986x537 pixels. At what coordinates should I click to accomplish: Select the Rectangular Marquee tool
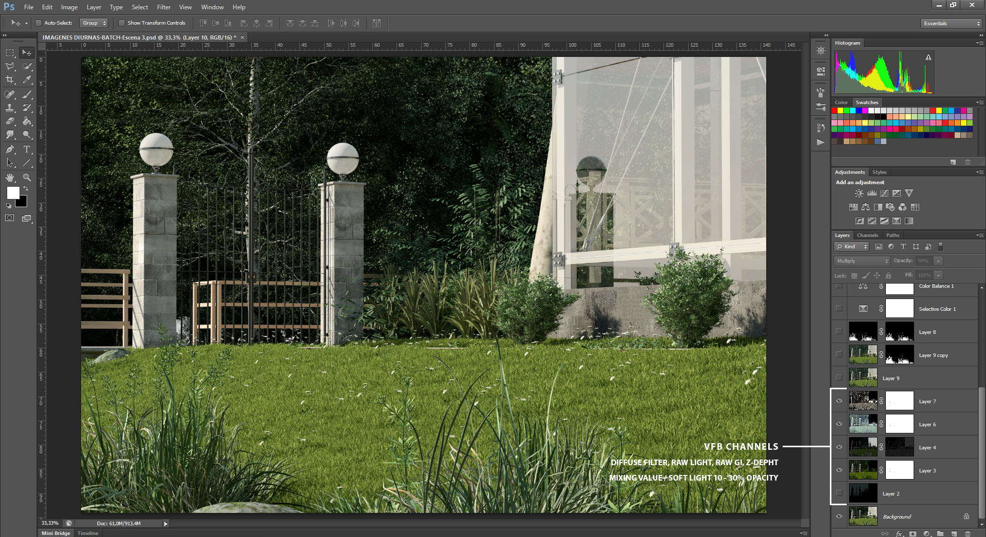(x=10, y=53)
